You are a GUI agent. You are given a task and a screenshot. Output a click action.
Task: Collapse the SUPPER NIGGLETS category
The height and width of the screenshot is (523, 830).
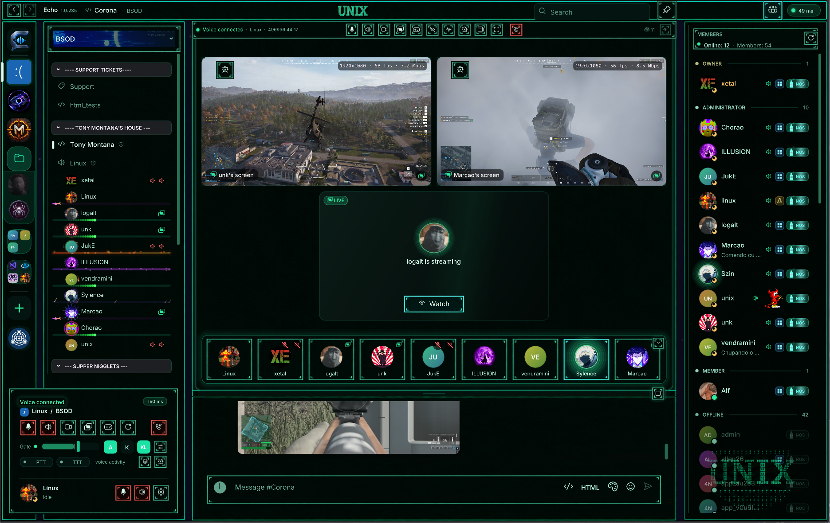112,366
